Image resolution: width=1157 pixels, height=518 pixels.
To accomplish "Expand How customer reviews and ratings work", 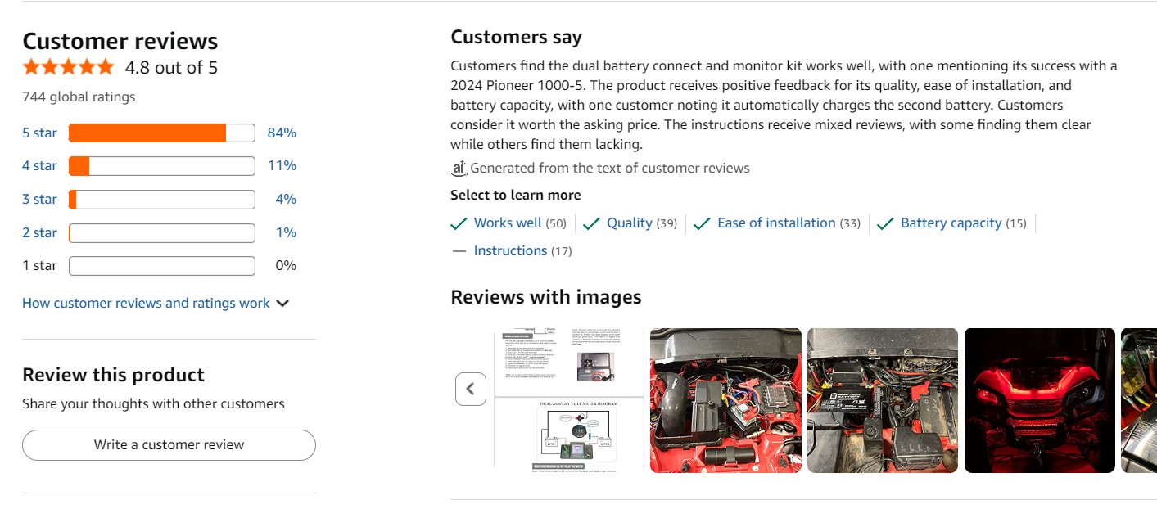I will 146,303.
